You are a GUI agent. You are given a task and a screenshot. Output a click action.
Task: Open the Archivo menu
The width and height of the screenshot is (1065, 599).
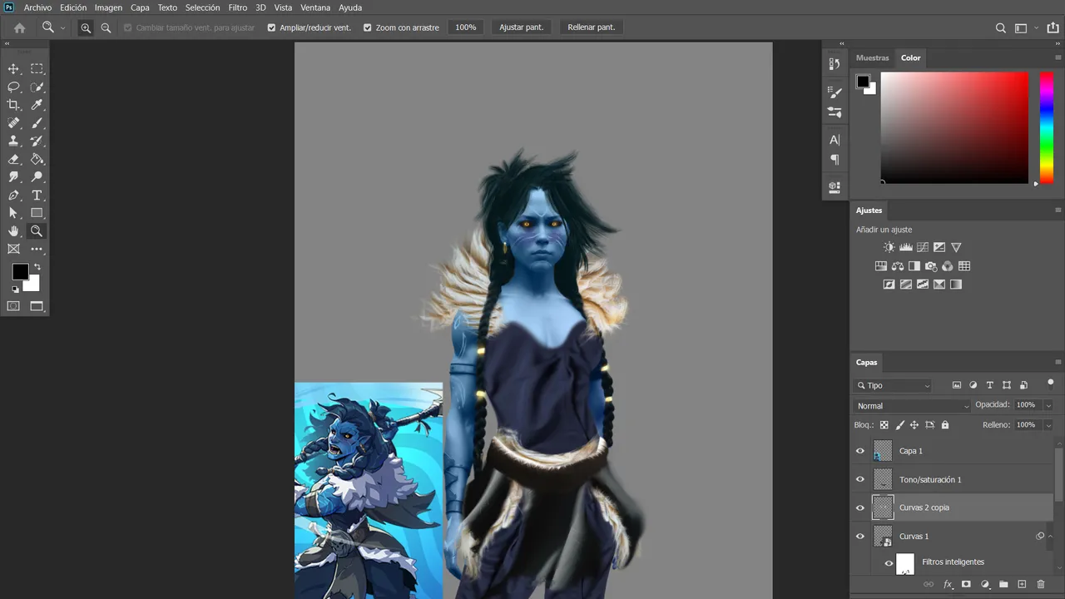37,7
